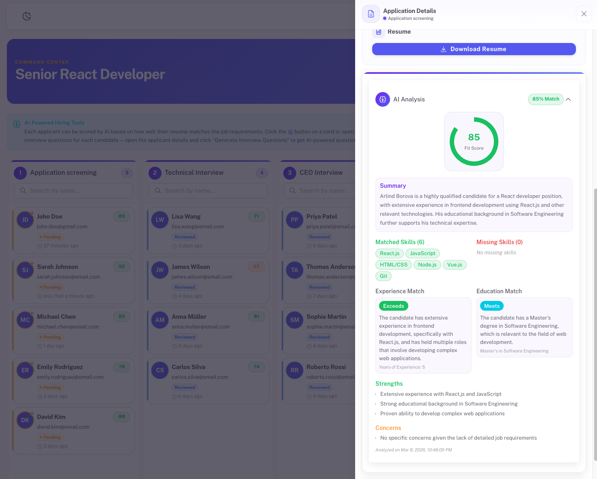Download the applicant's resume
597x479 pixels.
click(474, 49)
